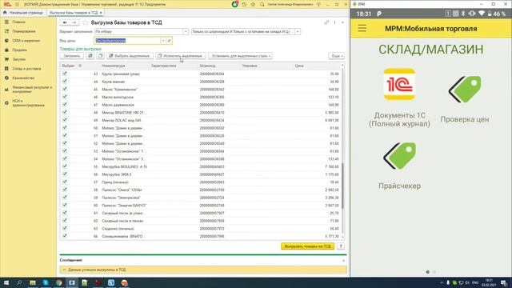Open Прайсчекер green tag tile
The width and height of the screenshot is (512, 288).
[399, 166]
